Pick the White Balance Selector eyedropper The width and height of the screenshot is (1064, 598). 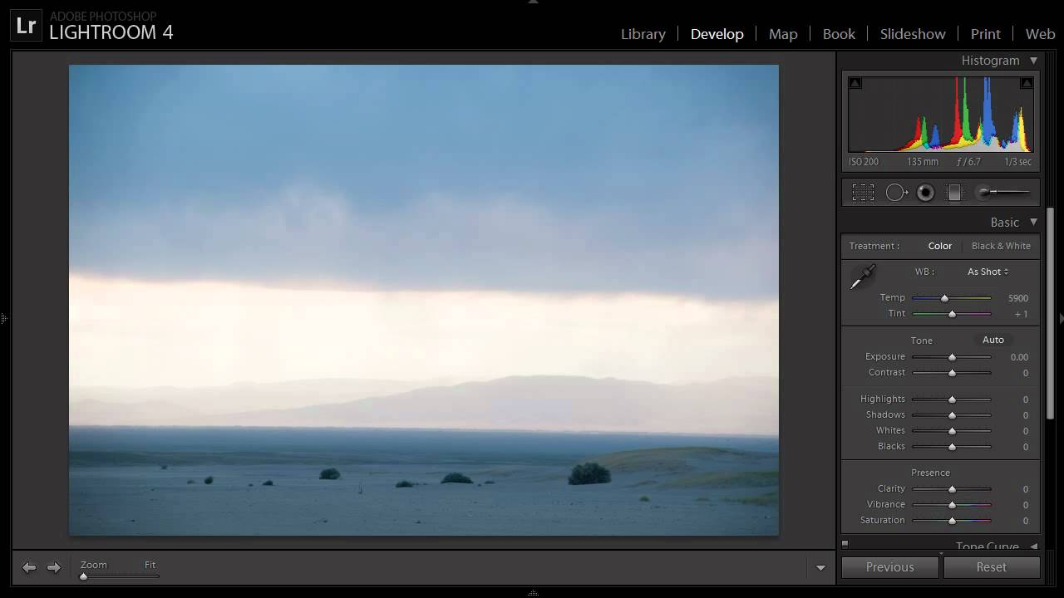[x=862, y=277]
